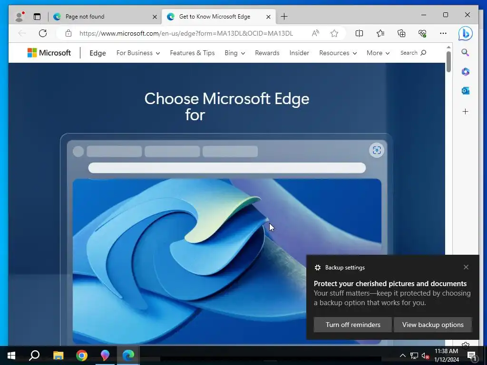This screenshot has height=365, width=487.
Task: Dismiss the Backup settings notification
Action: pos(466,267)
